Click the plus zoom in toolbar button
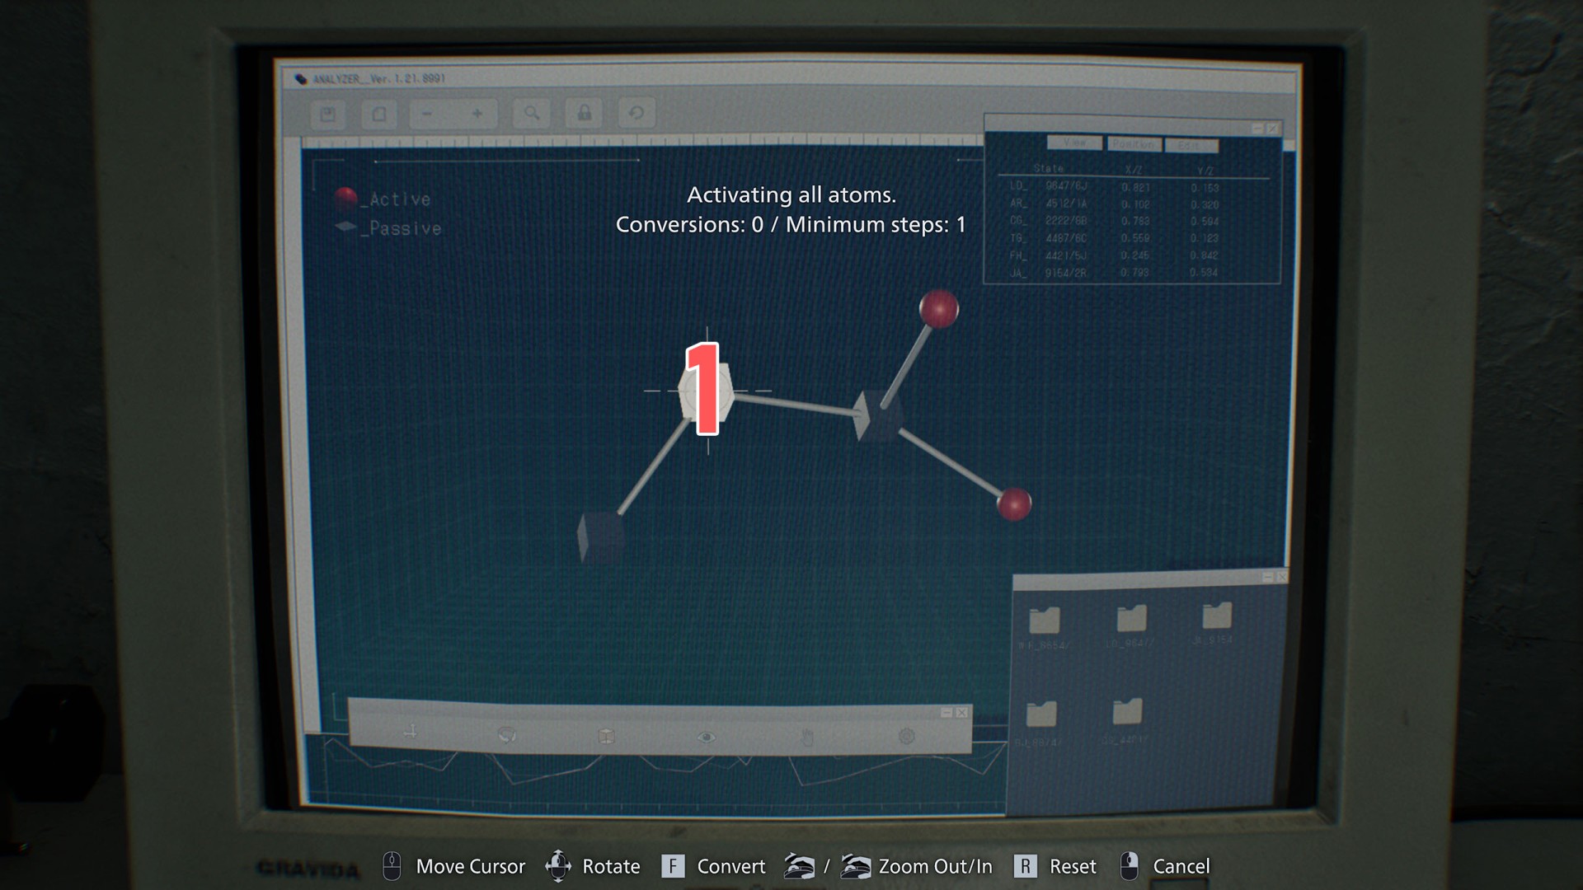Viewport: 1583px width, 890px height. point(477,114)
